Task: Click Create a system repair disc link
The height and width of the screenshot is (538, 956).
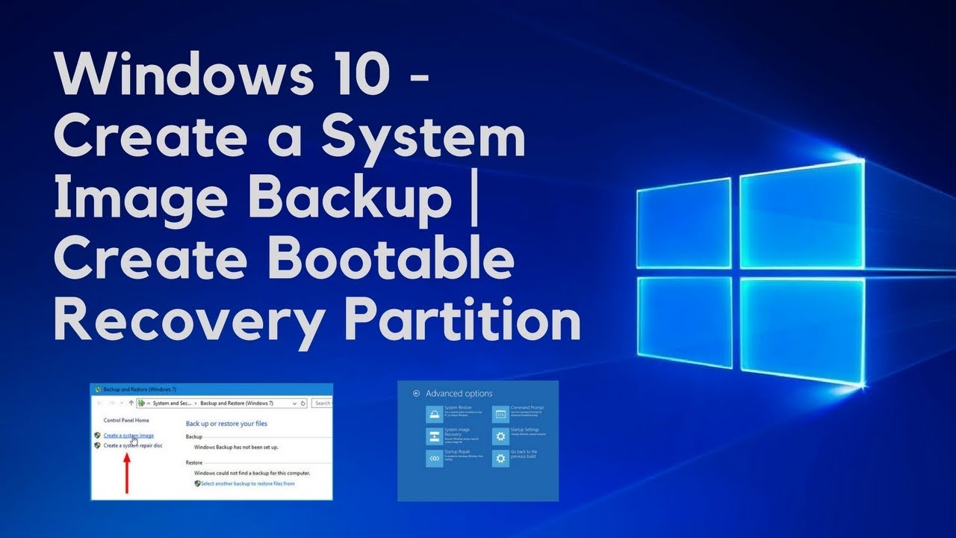Action: (133, 445)
